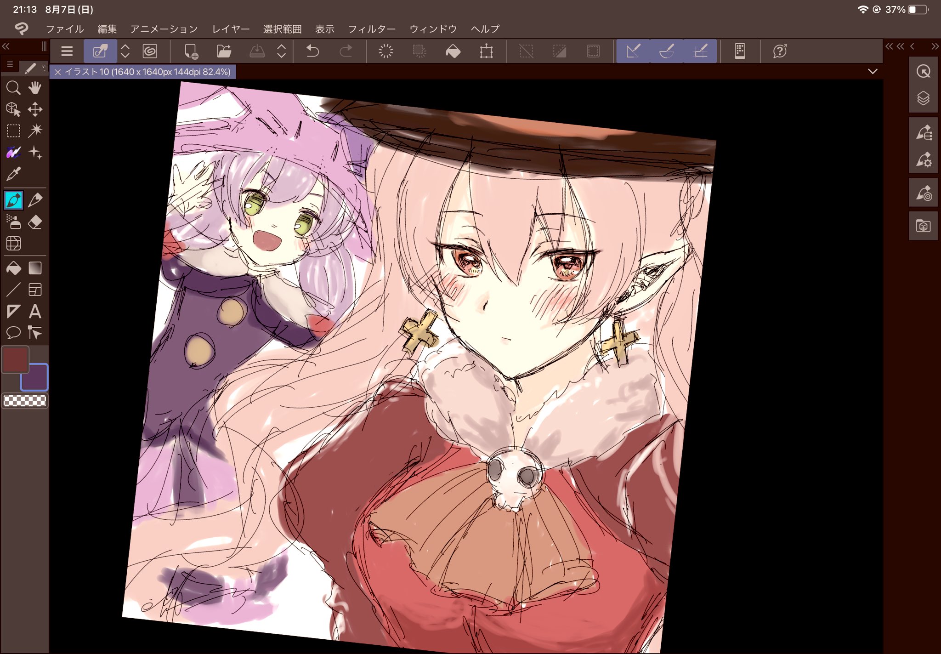
Task: Close the イラスト10 canvas tab
Action: point(57,72)
